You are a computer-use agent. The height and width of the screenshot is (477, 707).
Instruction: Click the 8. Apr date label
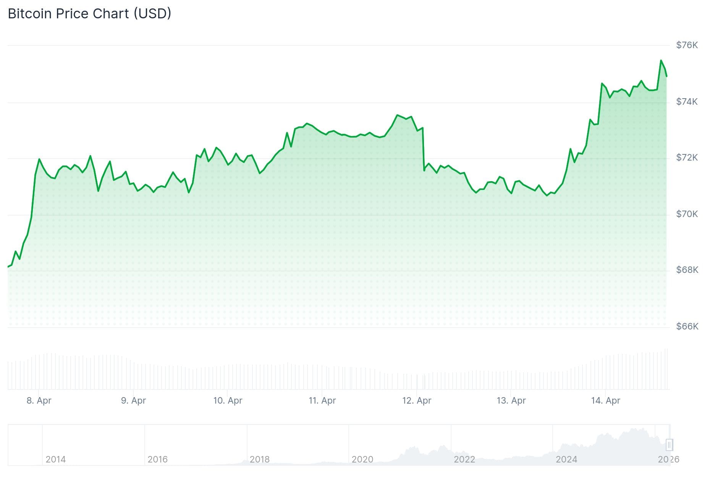39,401
